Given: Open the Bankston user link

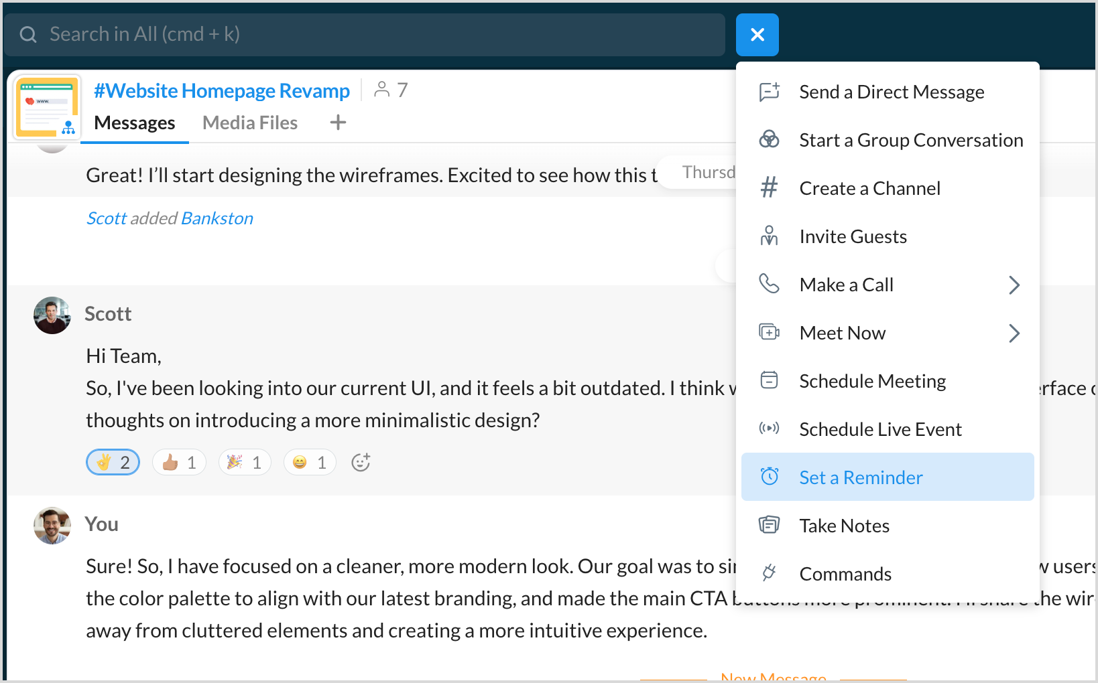Looking at the screenshot, I should [217, 218].
